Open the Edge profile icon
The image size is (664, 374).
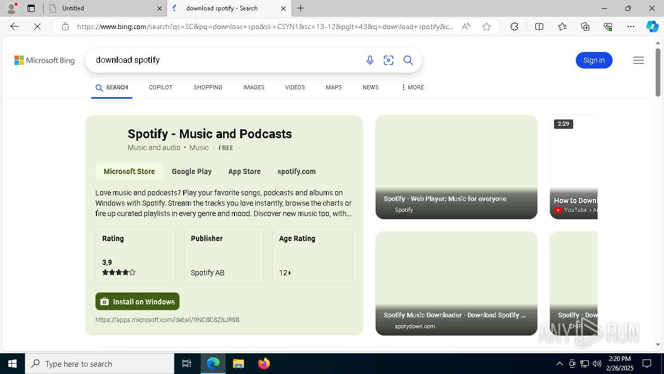[11, 8]
